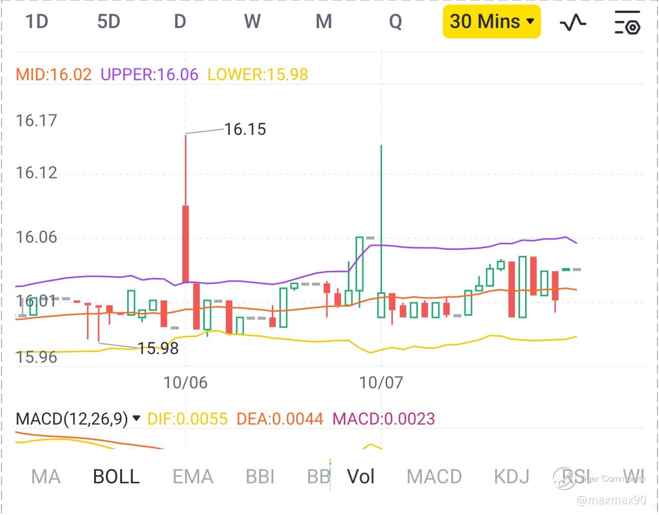Click the LOWER:15.98 Bollinger value
The height and width of the screenshot is (515, 659).
tap(258, 75)
